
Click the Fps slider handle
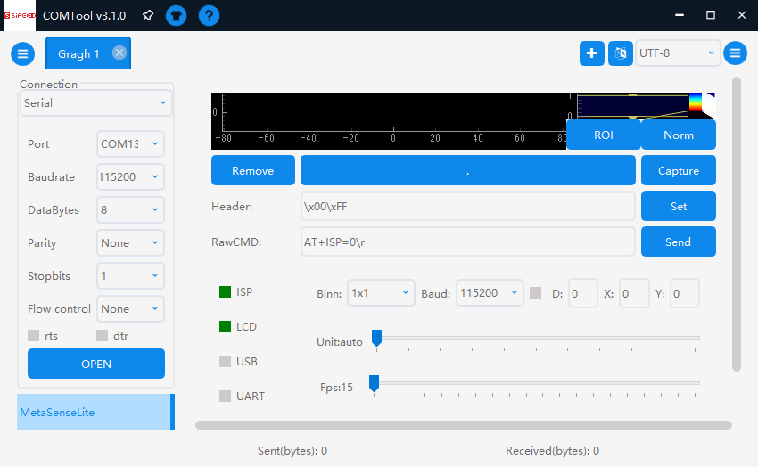pyautogui.click(x=375, y=383)
